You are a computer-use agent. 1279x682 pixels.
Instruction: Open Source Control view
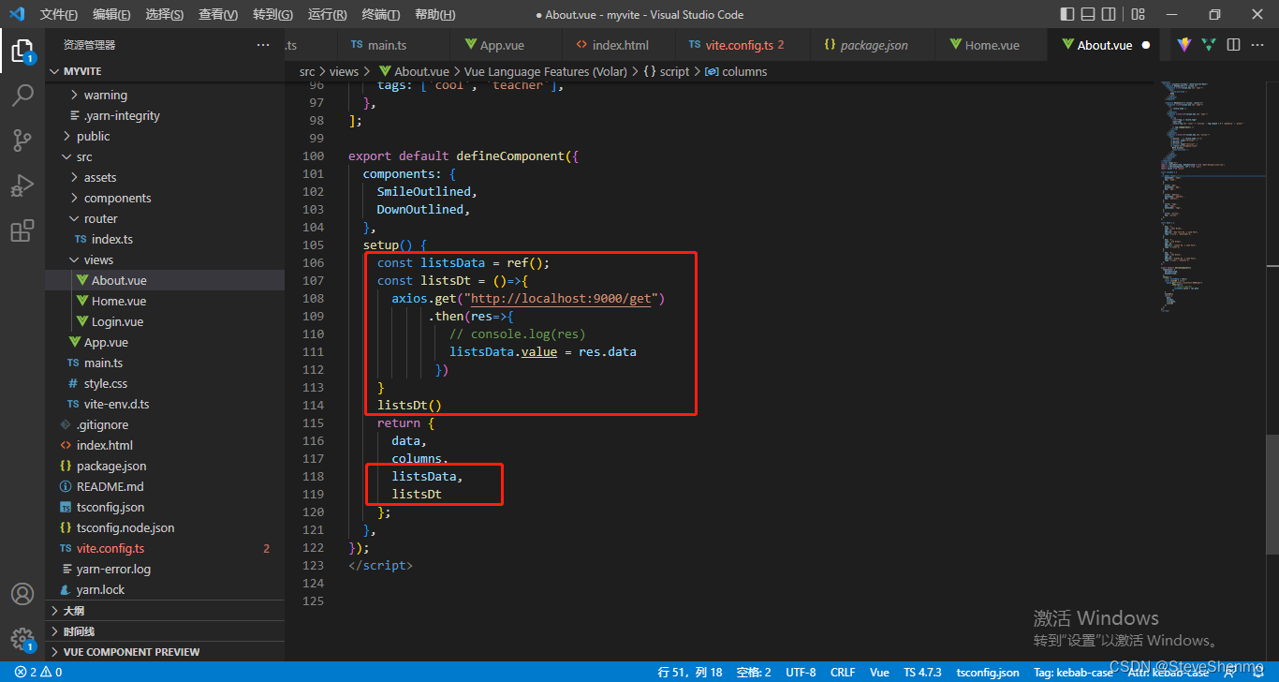pyautogui.click(x=22, y=141)
